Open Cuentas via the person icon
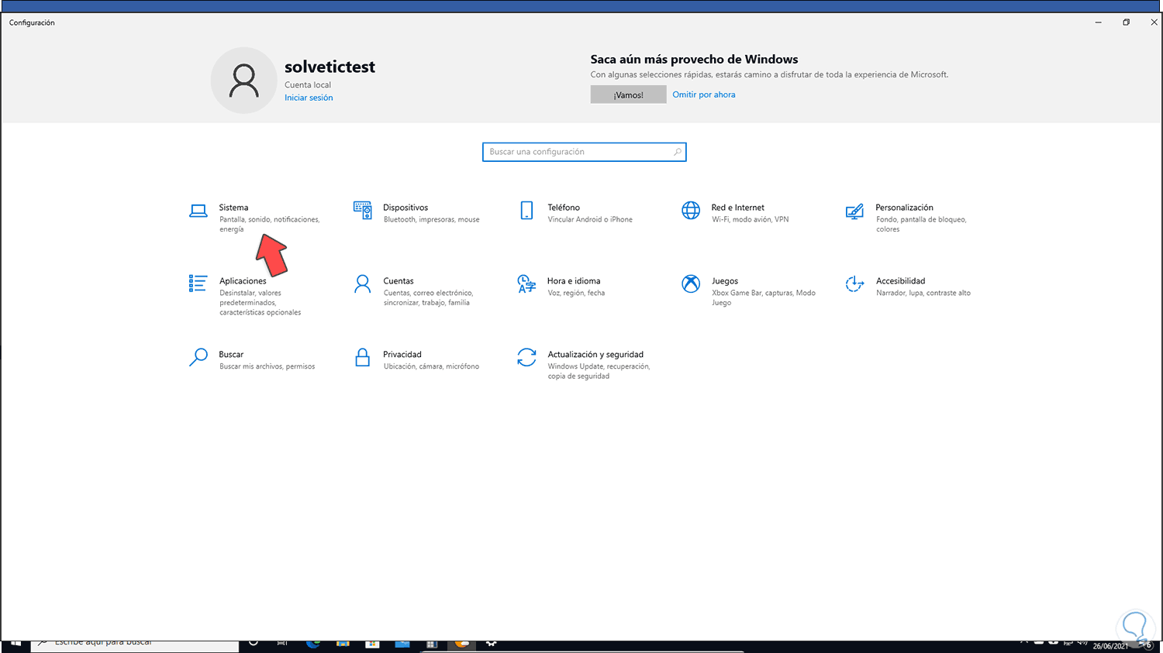The width and height of the screenshot is (1163, 653). [x=362, y=284]
